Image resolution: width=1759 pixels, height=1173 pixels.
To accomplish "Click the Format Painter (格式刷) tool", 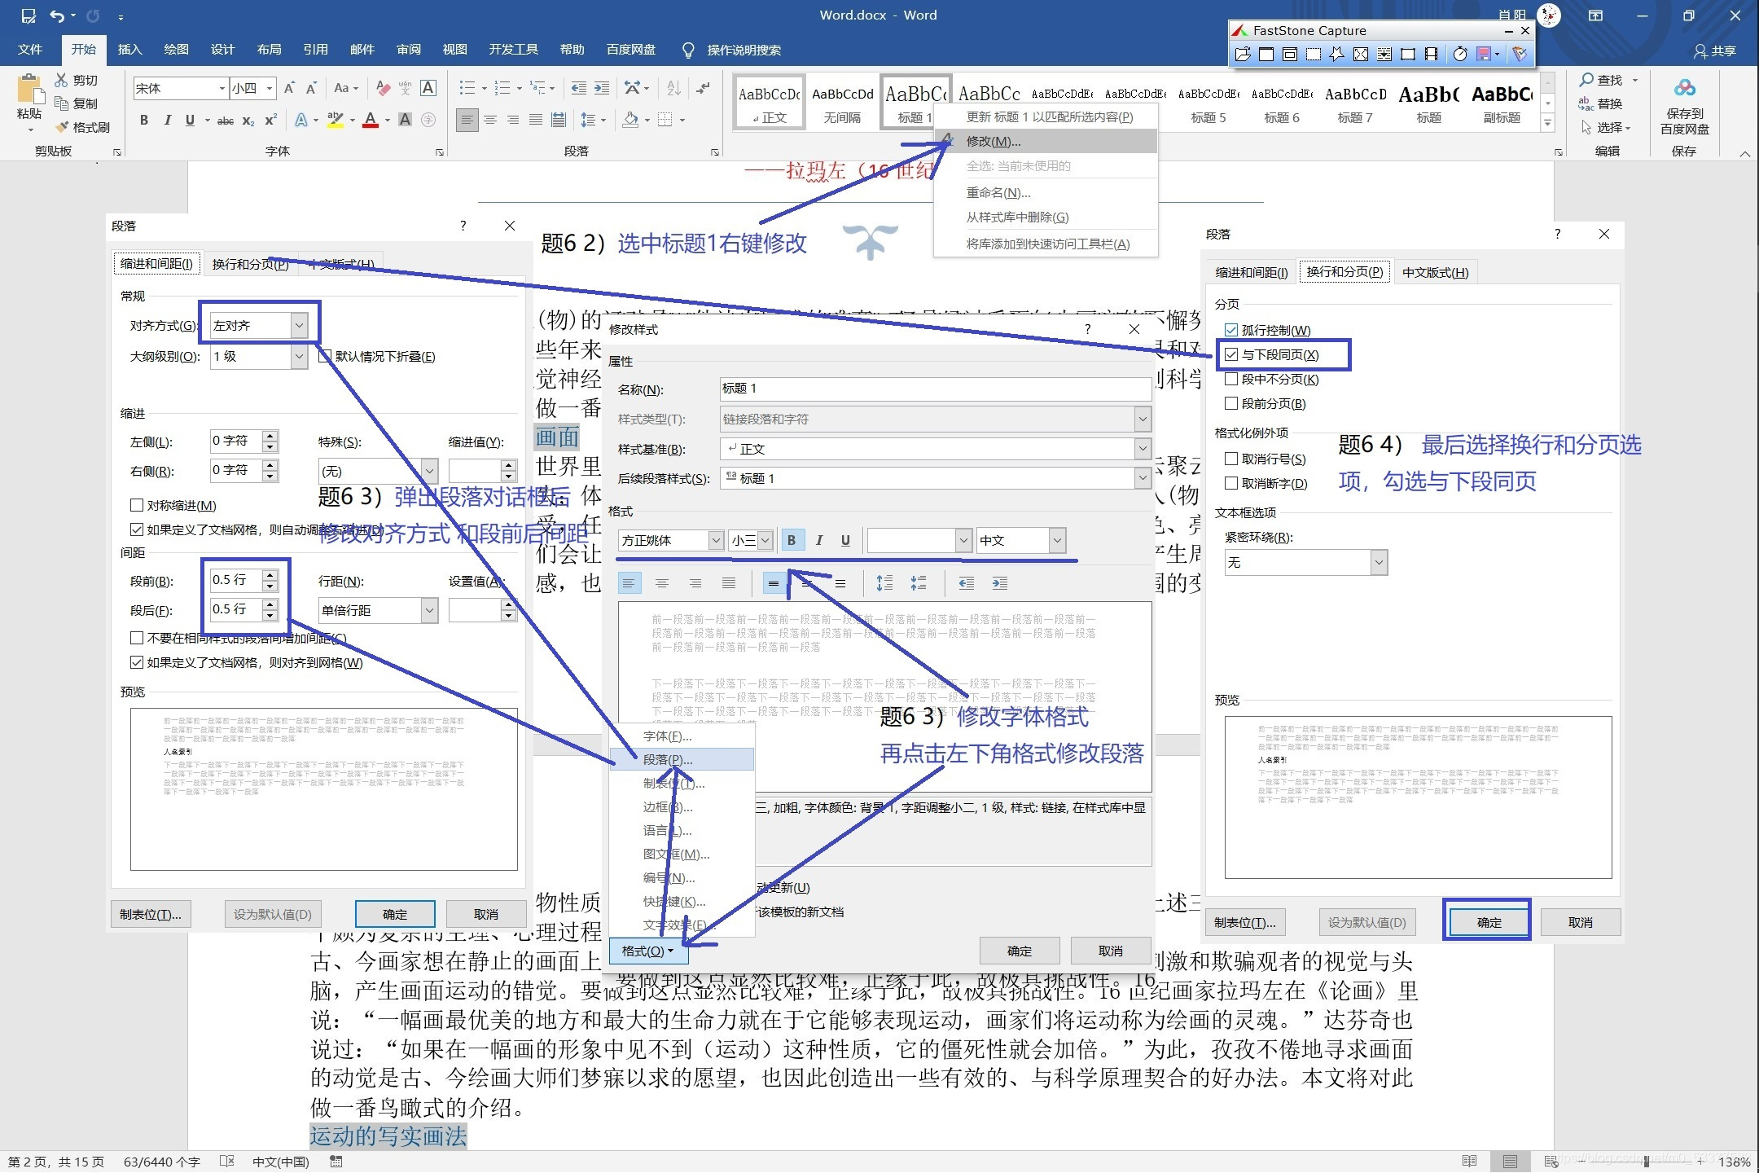I will pos(82,127).
